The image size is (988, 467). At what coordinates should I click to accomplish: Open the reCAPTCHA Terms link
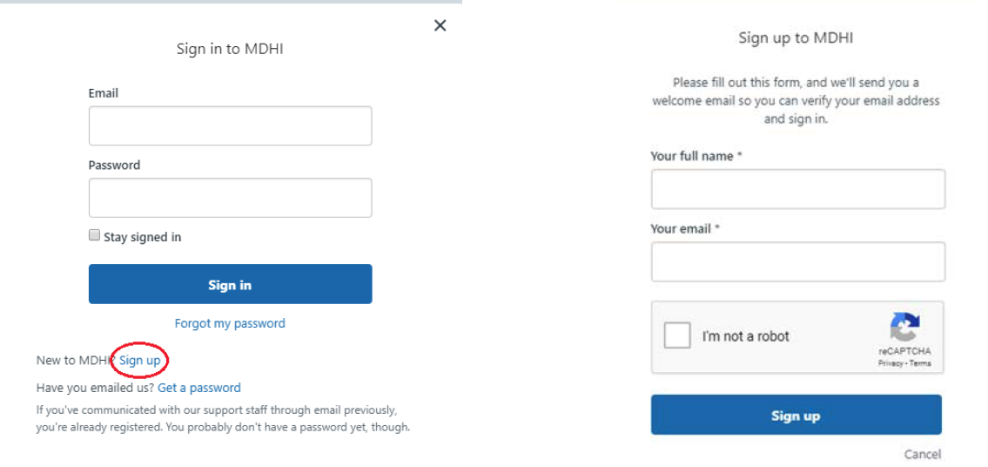920,363
